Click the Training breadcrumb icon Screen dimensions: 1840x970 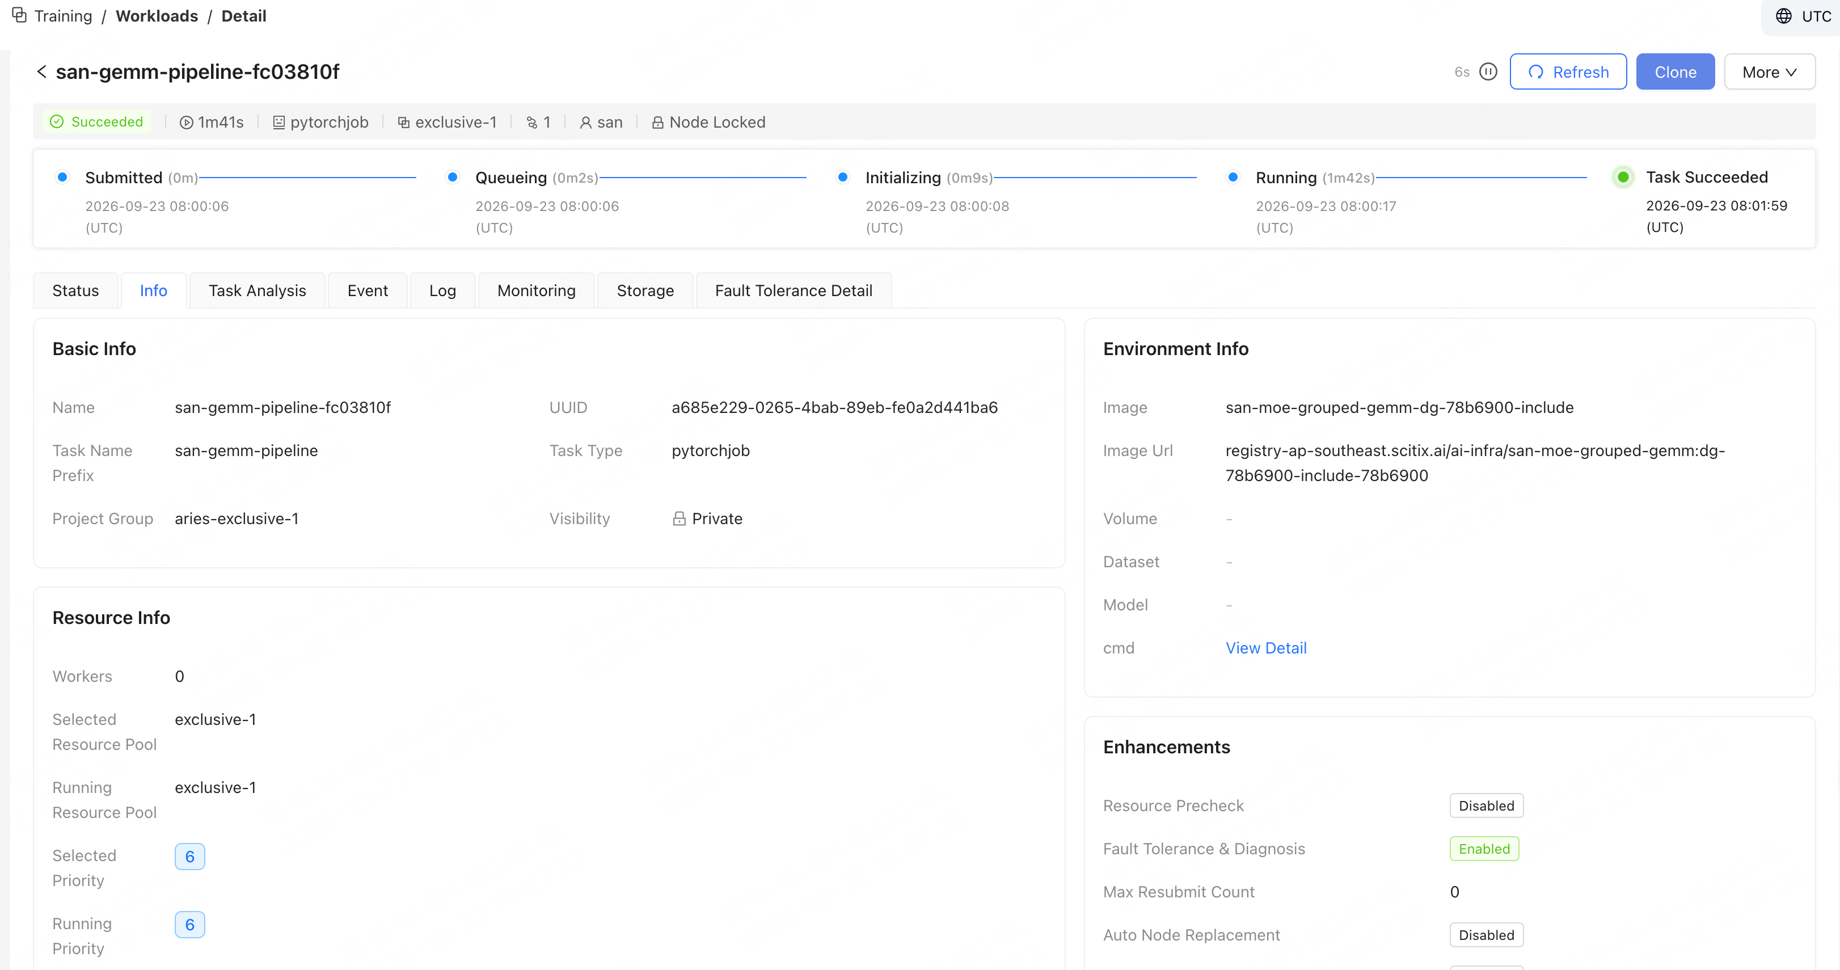click(19, 15)
